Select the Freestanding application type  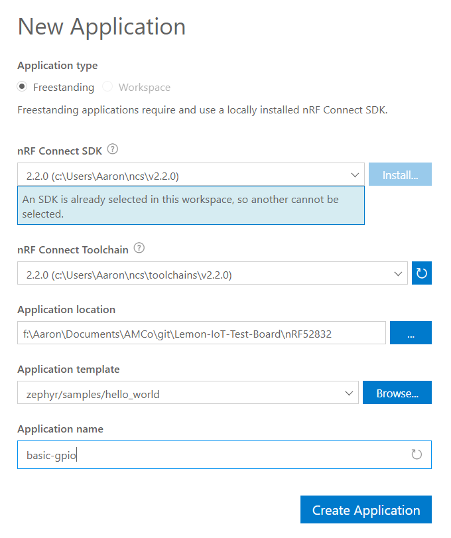click(x=23, y=87)
